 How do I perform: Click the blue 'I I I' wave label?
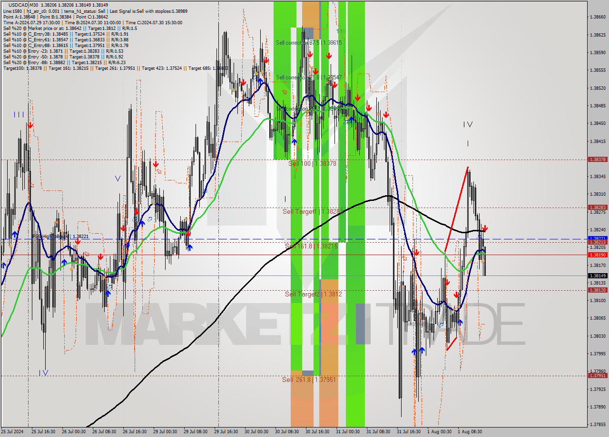tap(19, 114)
